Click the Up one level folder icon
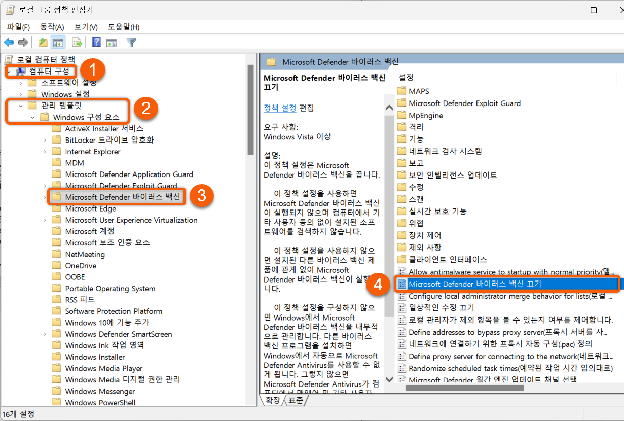Screen dimensions: 624x421 pyautogui.click(x=43, y=42)
